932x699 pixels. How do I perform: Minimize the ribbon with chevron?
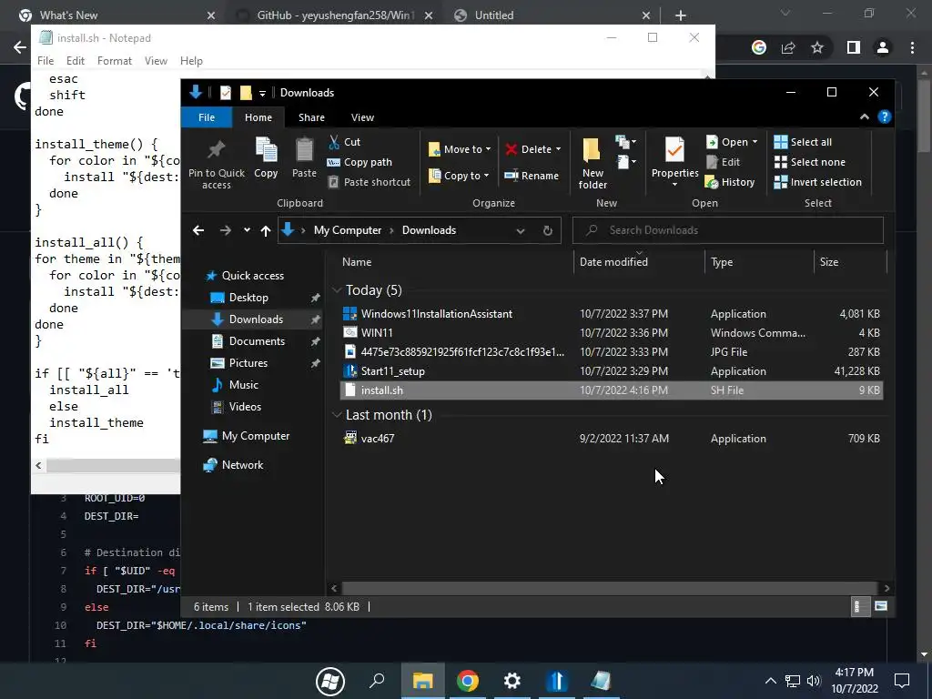pos(865,117)
